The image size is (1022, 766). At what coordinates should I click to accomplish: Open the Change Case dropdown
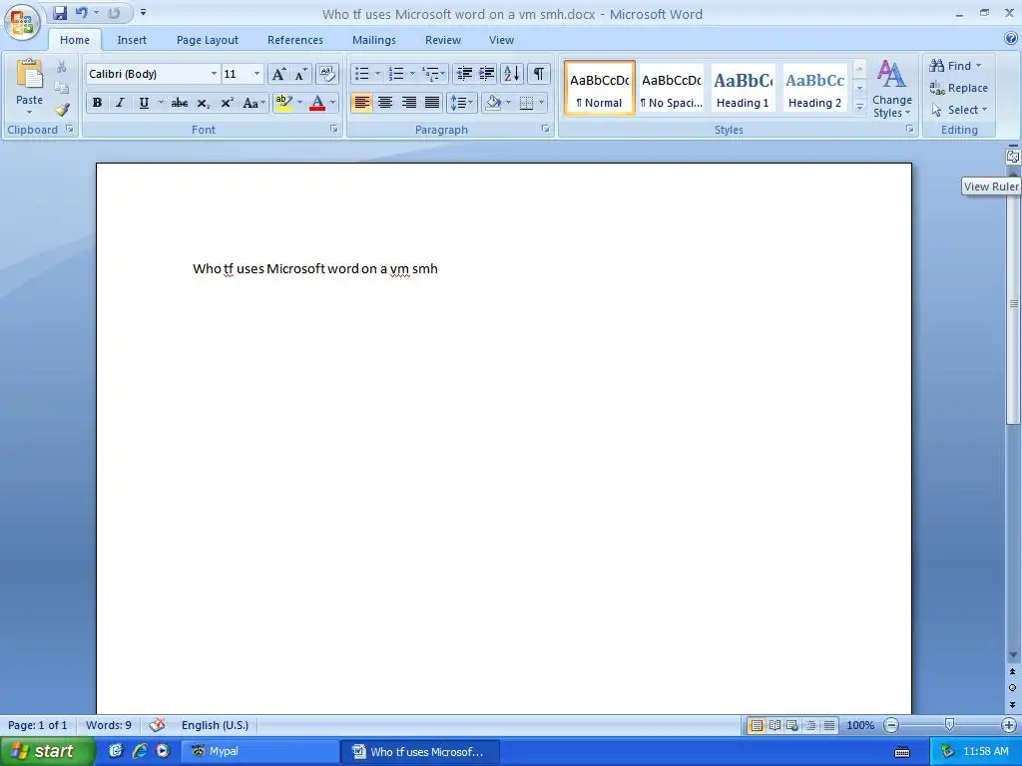pyautogui.click(x=253, y=103)
